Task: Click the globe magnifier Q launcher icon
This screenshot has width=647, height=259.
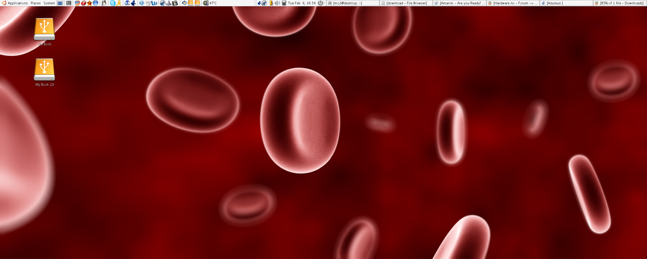Action: click(142, 3)
